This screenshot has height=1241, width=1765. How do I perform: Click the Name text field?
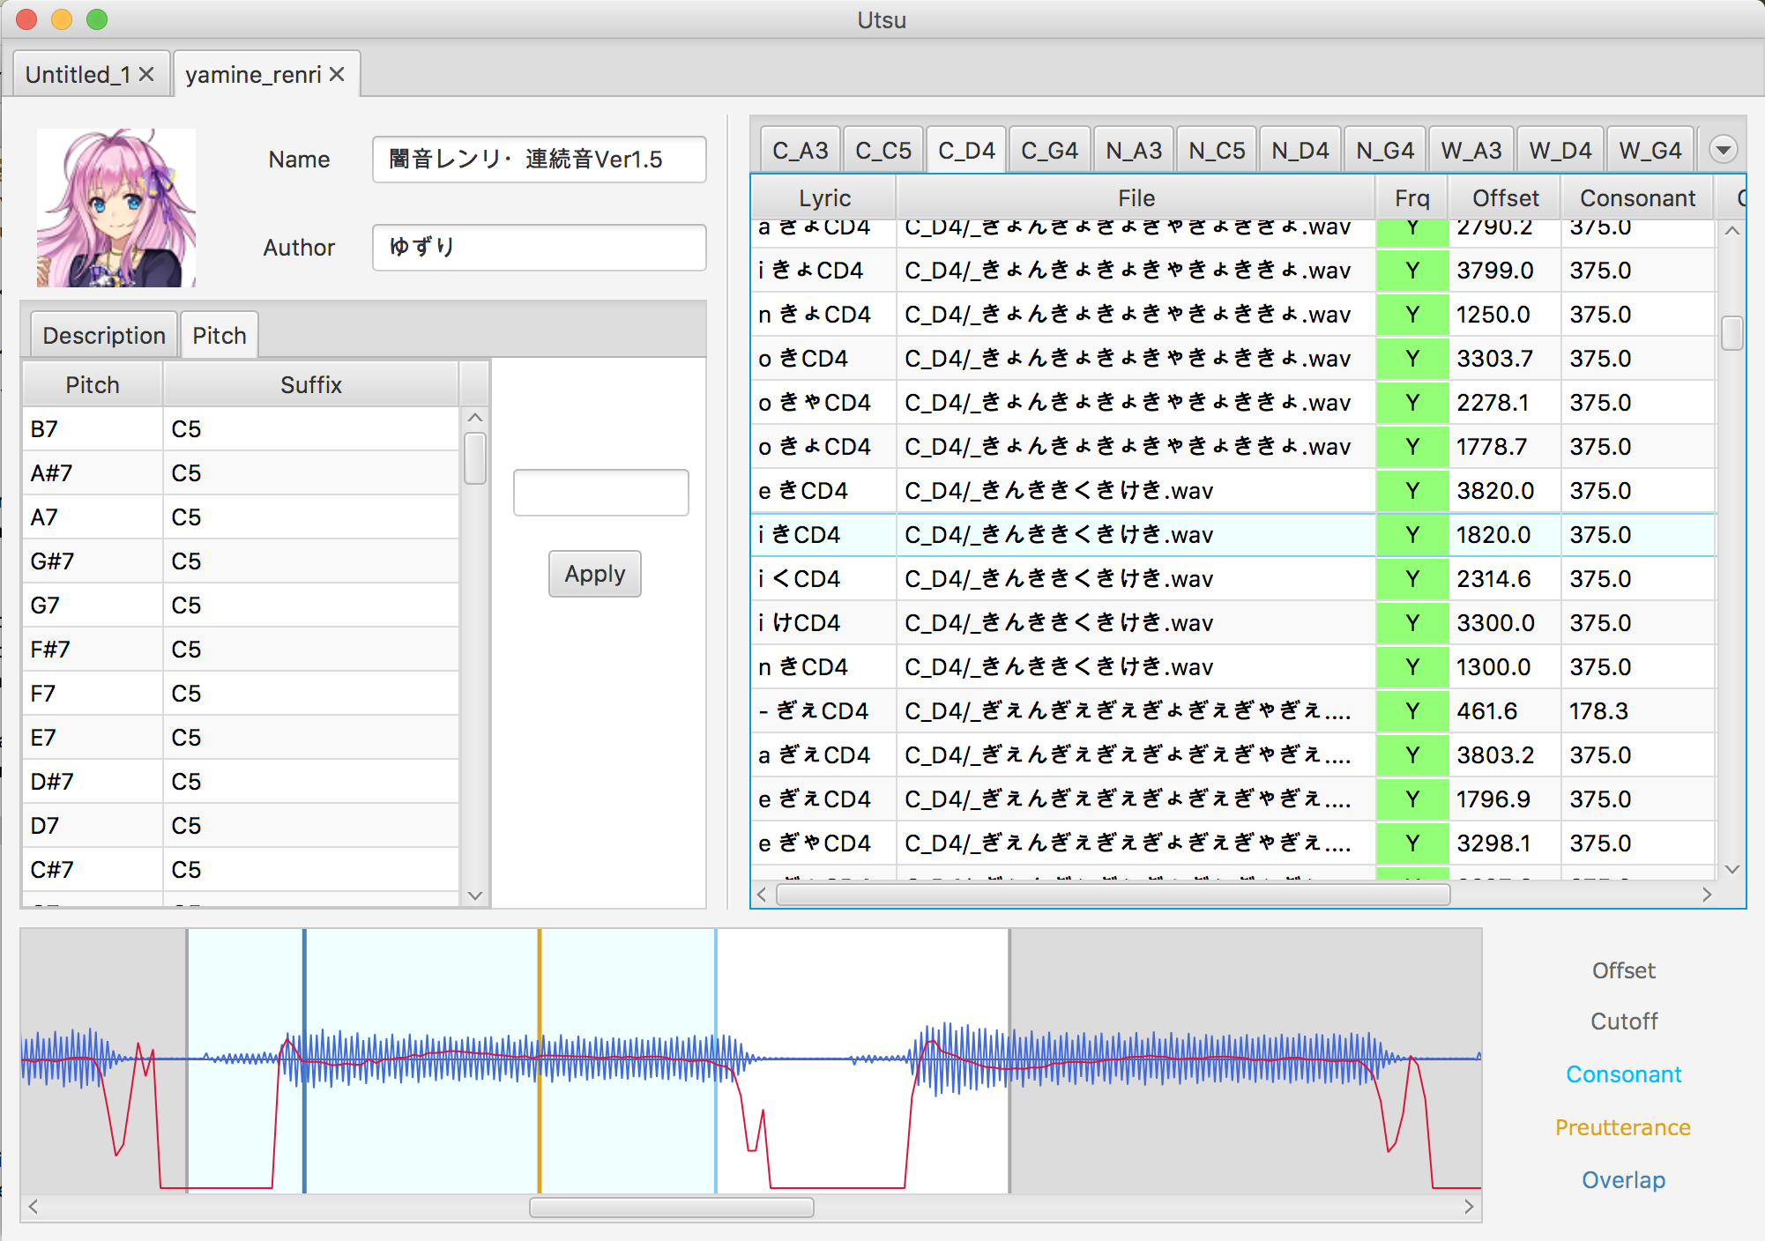pyautogui.click(x=539, y=160)
